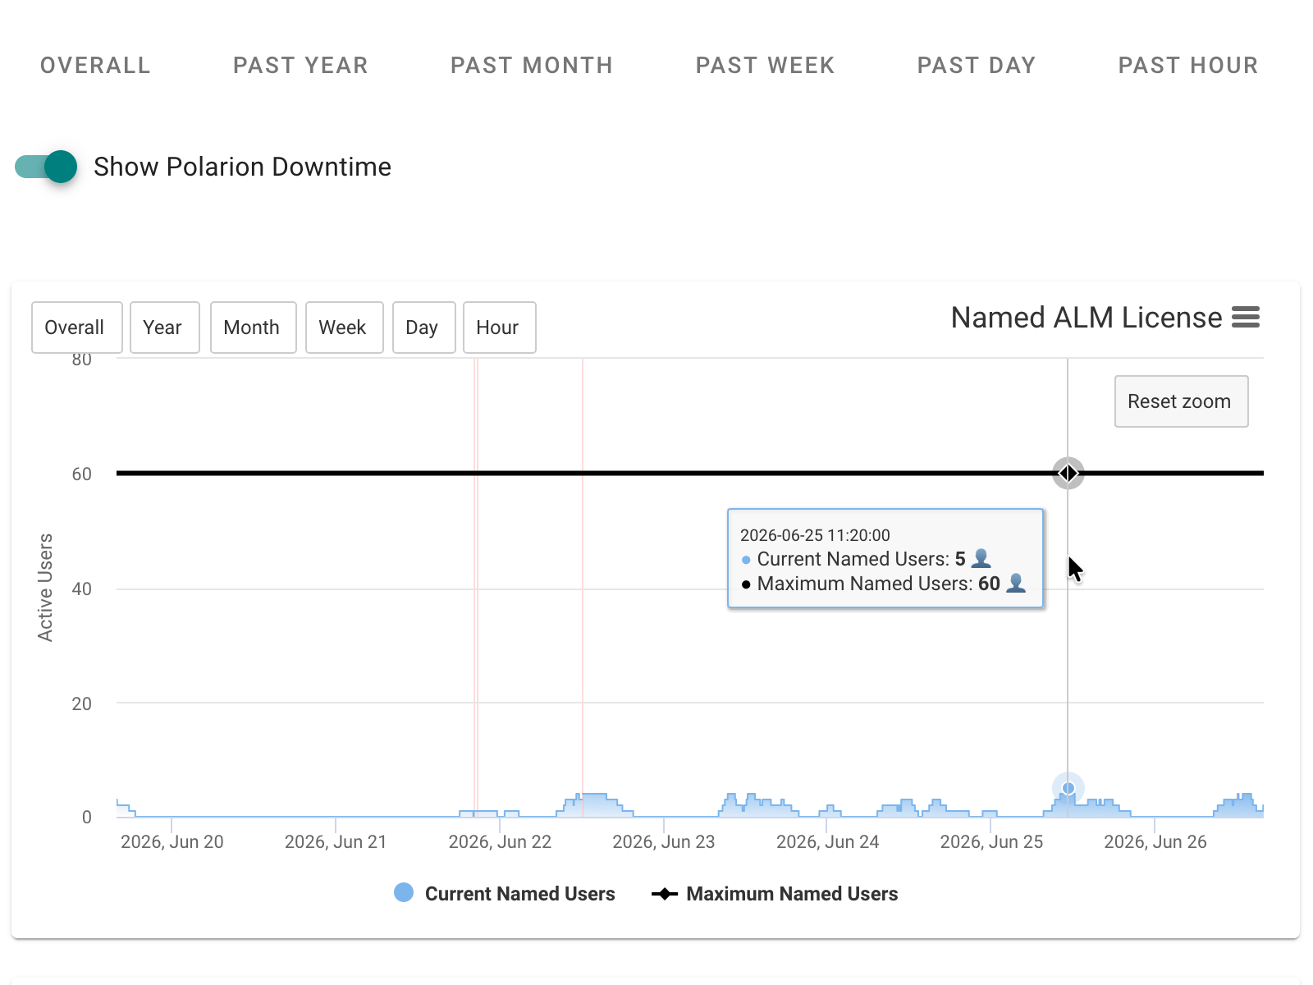The height and width of the screenshot is (985, 1313).
Task: Click the Year range button
Action: tap(165, 328)
